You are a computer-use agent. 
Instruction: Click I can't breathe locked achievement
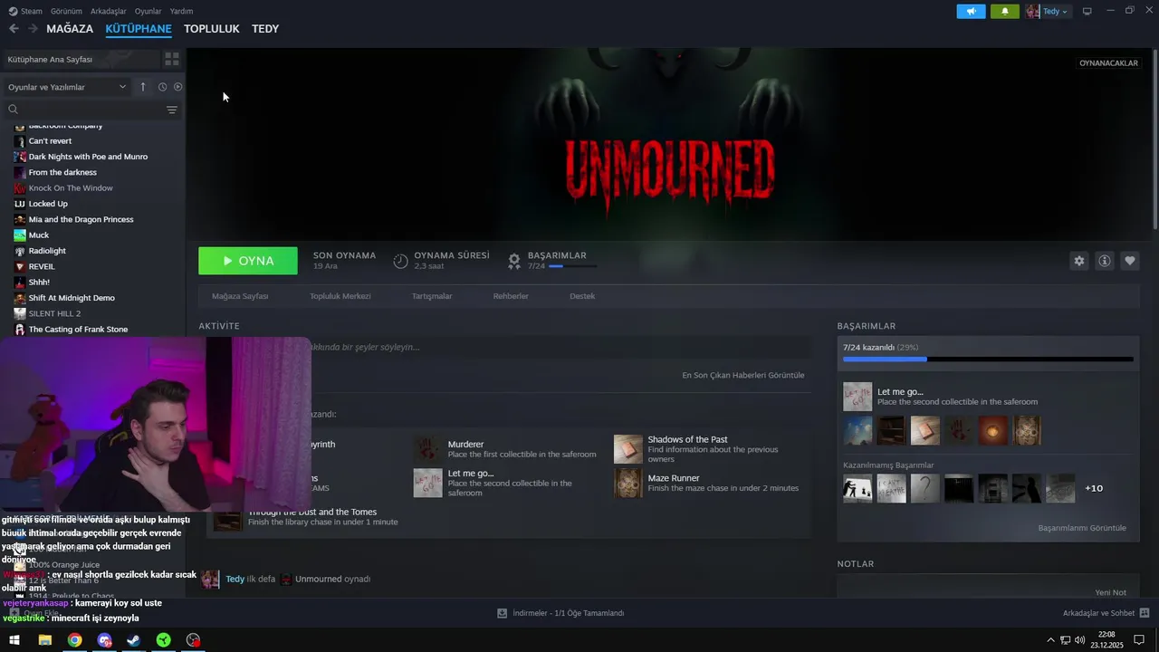click(891, 488)
